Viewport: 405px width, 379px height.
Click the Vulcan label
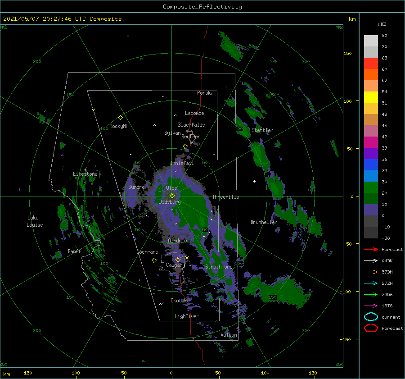229,335
